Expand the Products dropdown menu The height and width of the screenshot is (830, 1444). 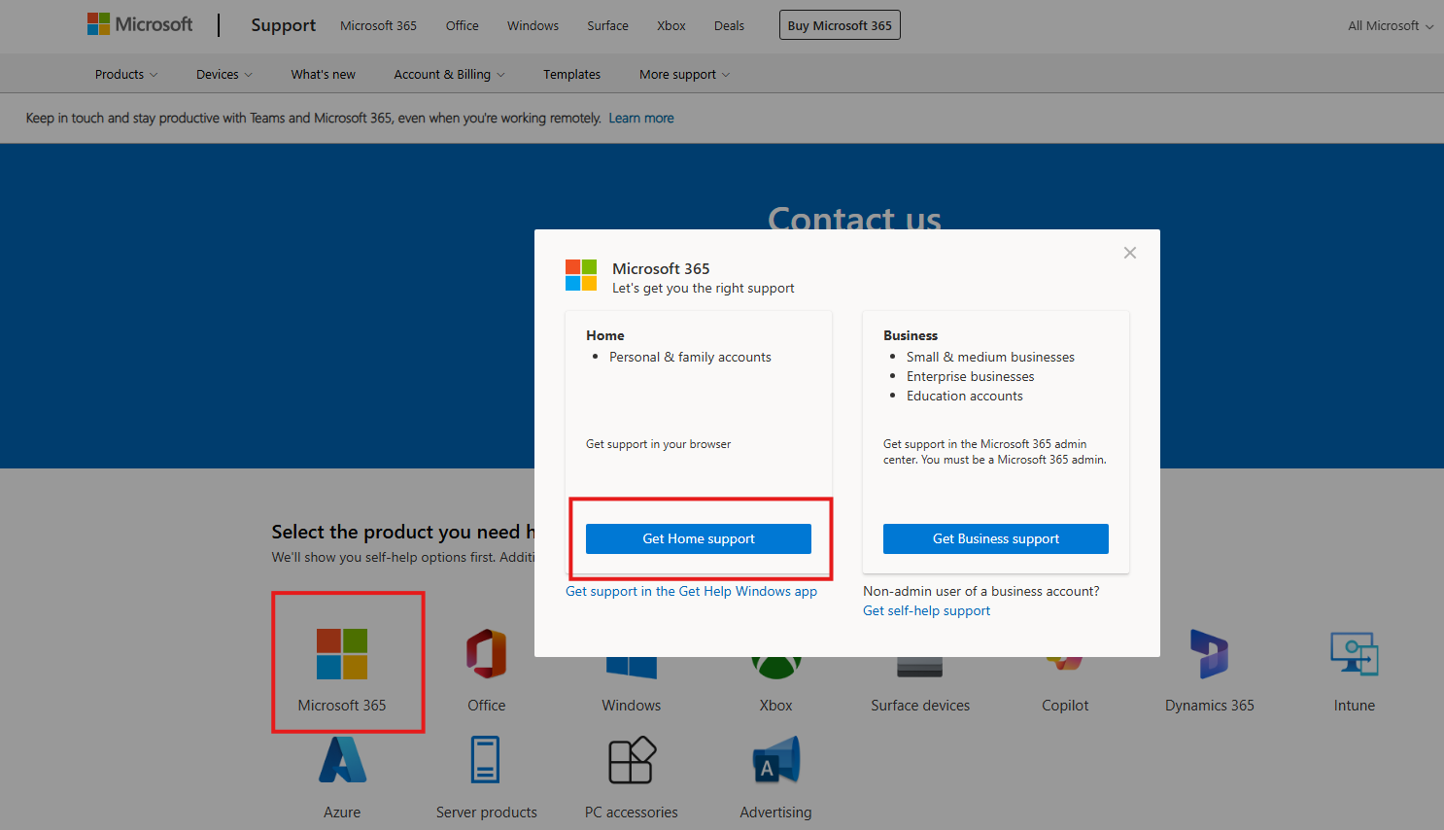(126, 75)
